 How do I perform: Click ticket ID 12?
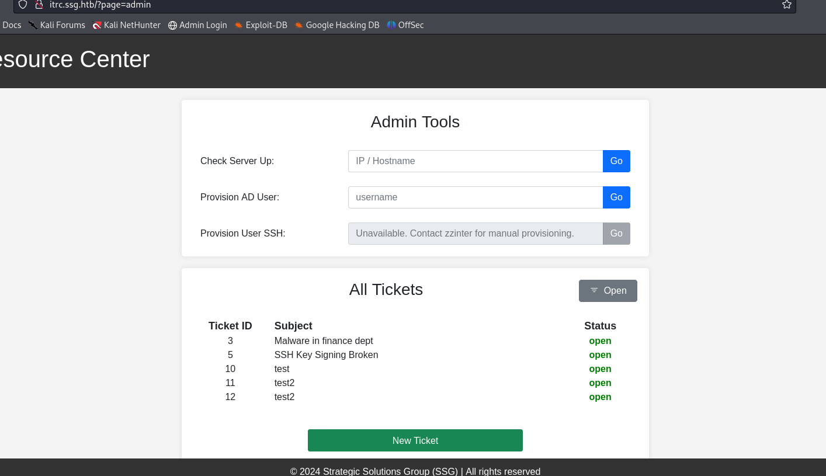230,397
